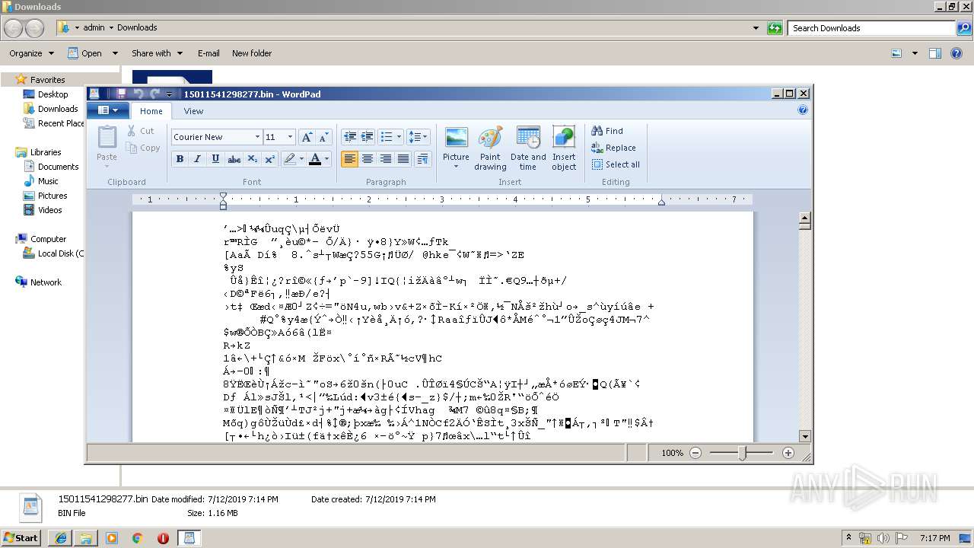Undo from quick access toolbar
The width and height of the screenshot is (974, 548).
[138, 94]
